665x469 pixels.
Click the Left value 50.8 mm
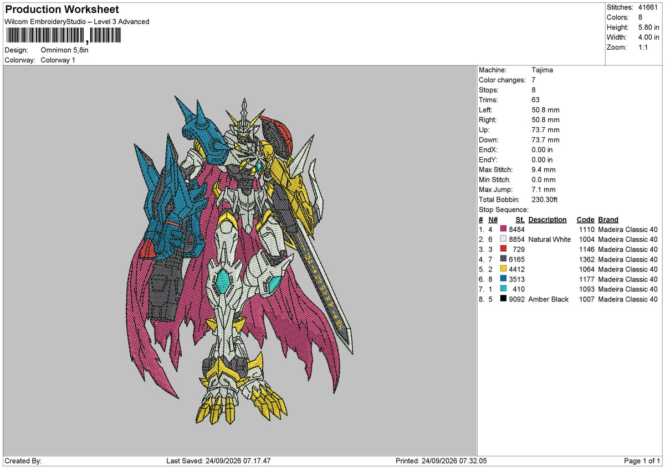click(545, 110)
